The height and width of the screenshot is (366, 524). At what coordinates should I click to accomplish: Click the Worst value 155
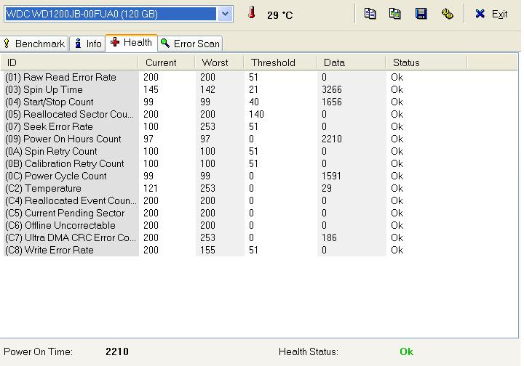(x=207, y=250)
